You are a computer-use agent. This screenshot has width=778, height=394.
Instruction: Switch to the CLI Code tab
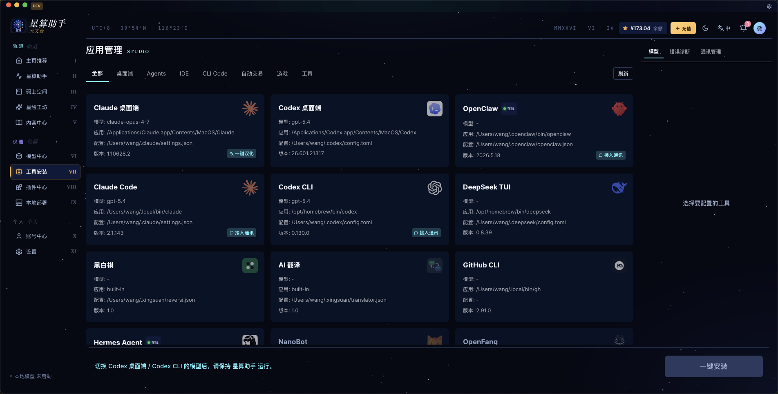[x=215, y=73]
